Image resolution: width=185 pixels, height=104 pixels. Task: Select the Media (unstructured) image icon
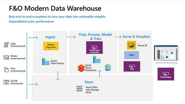(6, 57)
